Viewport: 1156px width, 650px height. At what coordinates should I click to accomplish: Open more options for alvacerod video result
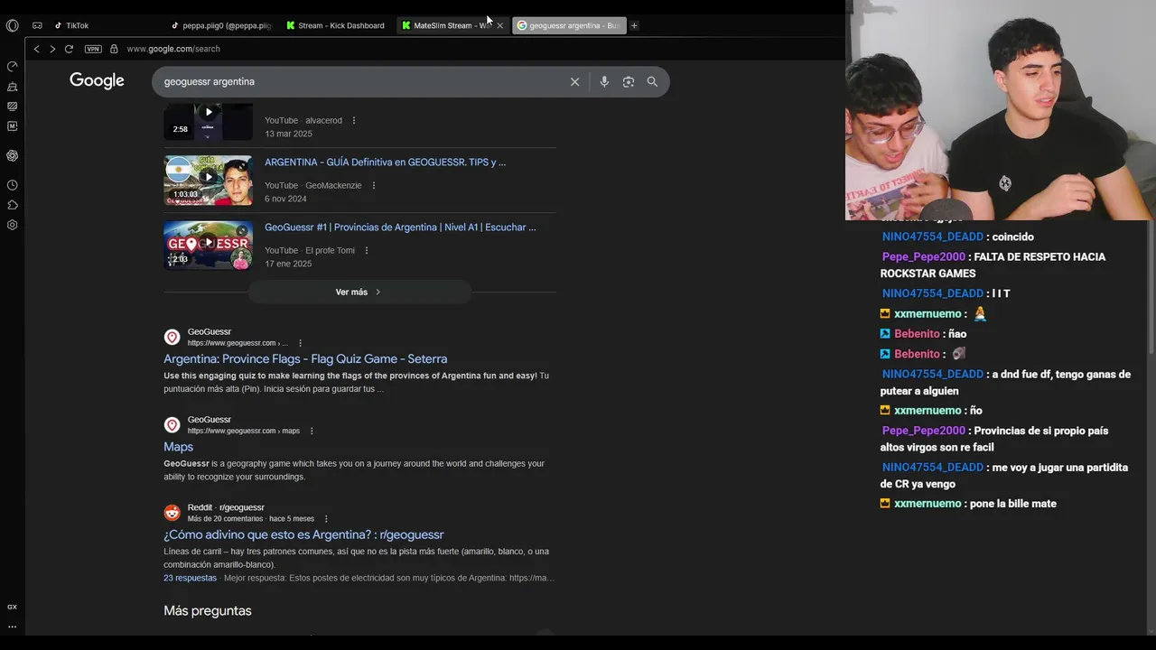click(x=353, y=120)
